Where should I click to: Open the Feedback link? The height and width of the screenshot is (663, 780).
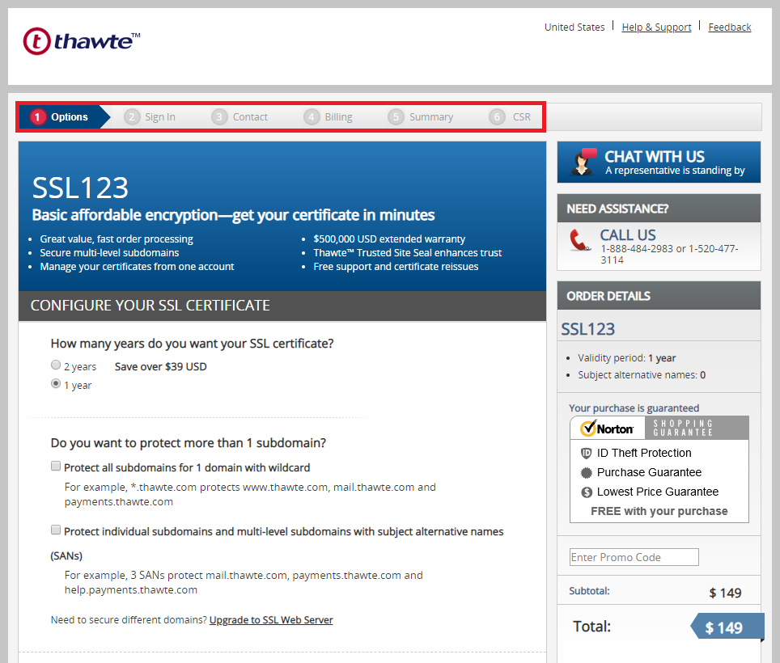point(729,27)
